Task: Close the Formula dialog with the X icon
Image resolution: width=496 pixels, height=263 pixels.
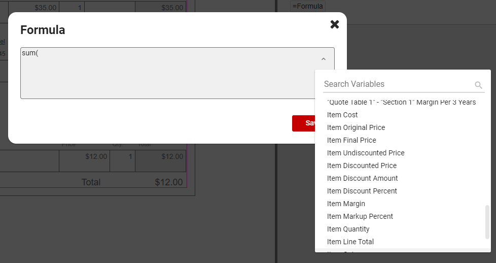Action: tap(335, 24)
